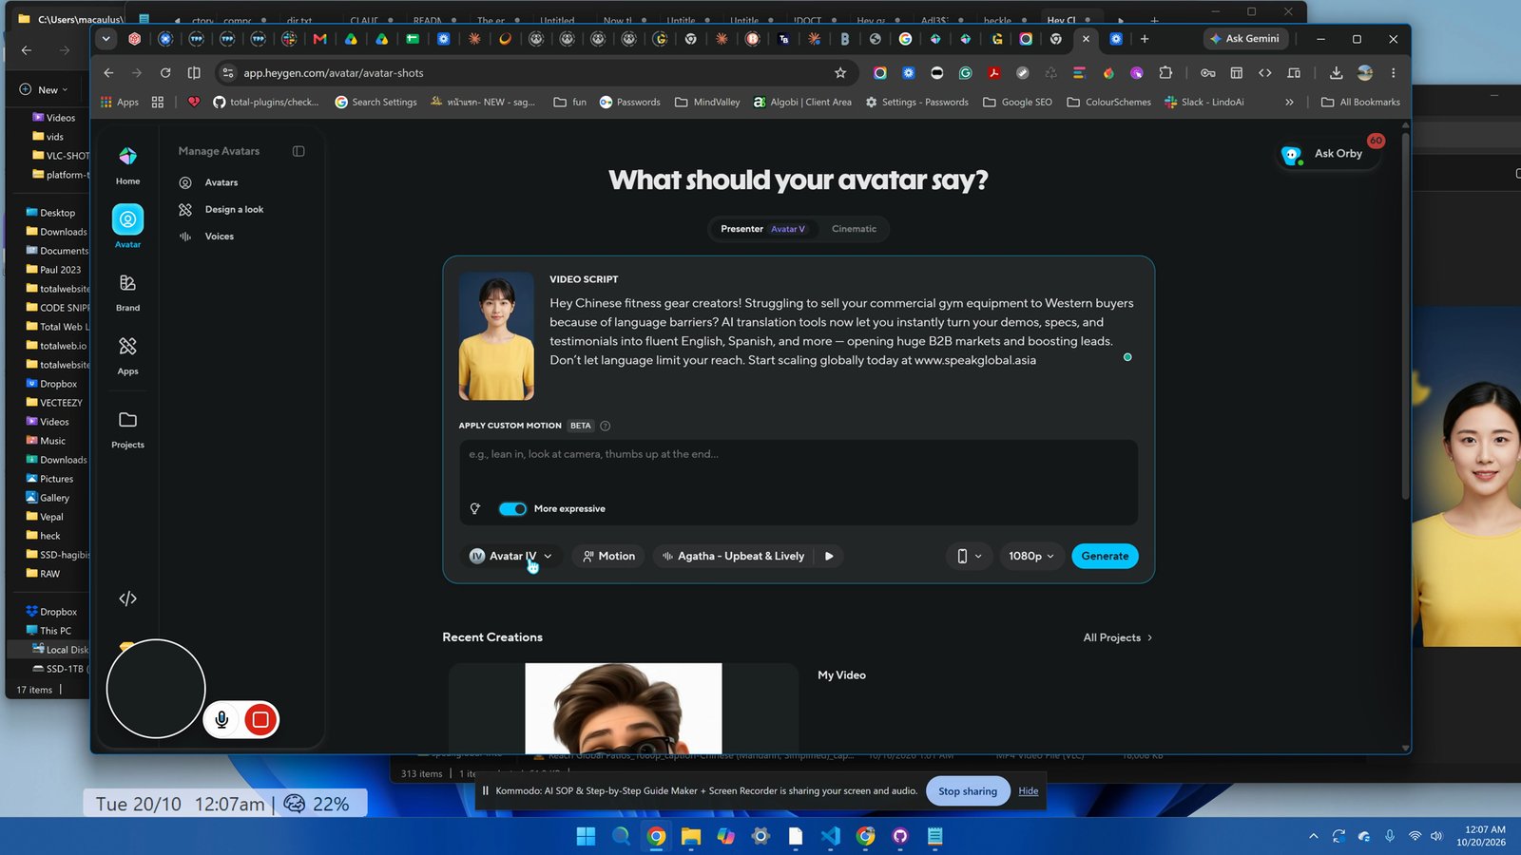This screenshot has height=855, width=1521.
Task: Stop the screen recording red button
Action: pos(260,720)
